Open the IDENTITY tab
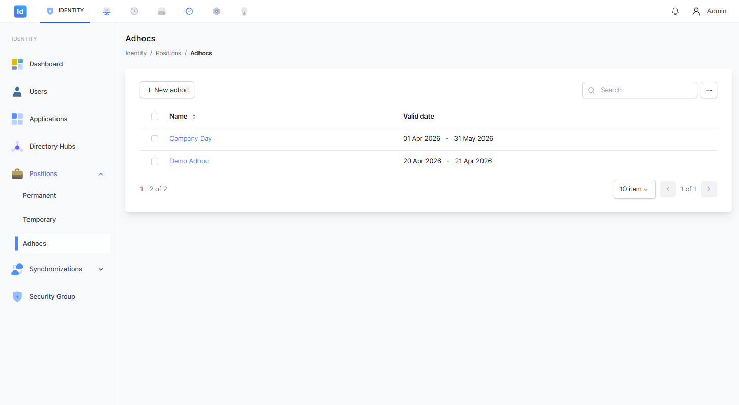The width and height of the screenshot is (739, 405). click(65, 11)
